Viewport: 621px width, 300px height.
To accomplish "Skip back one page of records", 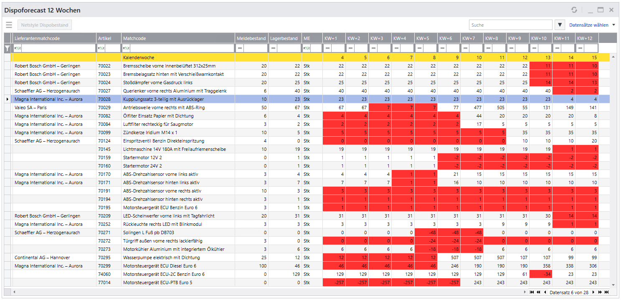I will click(538, 292).
